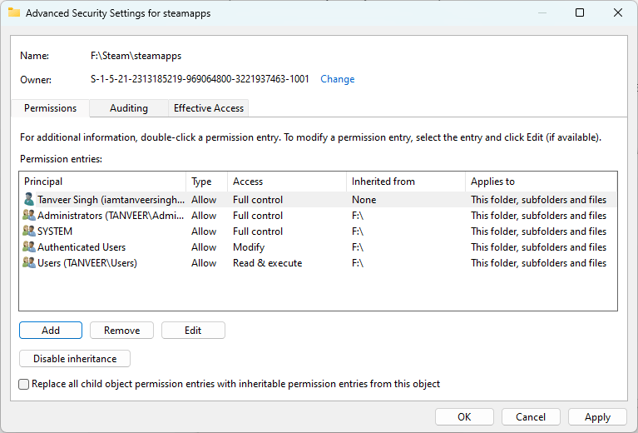Open the Effective Access tab
638x433 pixels.
tap(208, 108)
